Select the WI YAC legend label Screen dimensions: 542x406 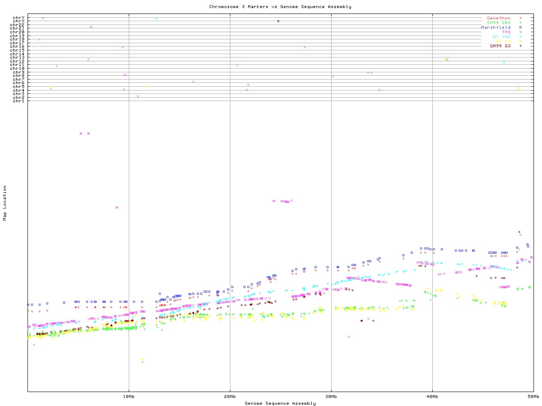pyautogui.click(x=501, y=37)
